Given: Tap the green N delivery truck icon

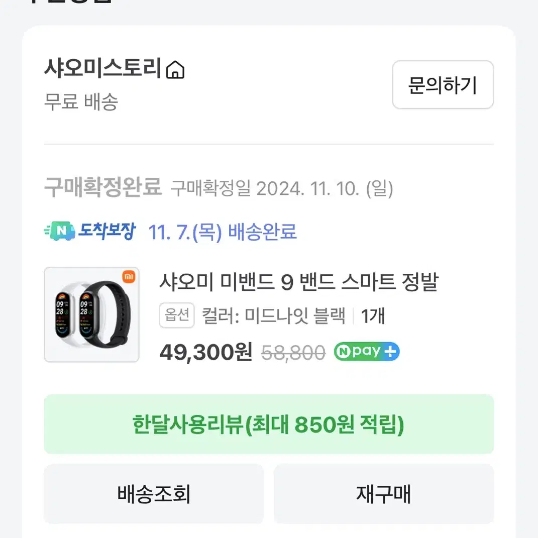Looking at the screenshot, I should click(x=60, y=231).
